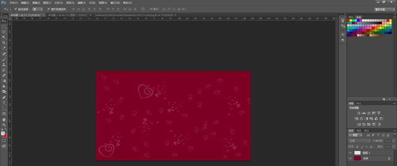This screenshot has height=166, width=397.
Task: Click the red background color swatch in toolbox
Action: tap(6, 136)
